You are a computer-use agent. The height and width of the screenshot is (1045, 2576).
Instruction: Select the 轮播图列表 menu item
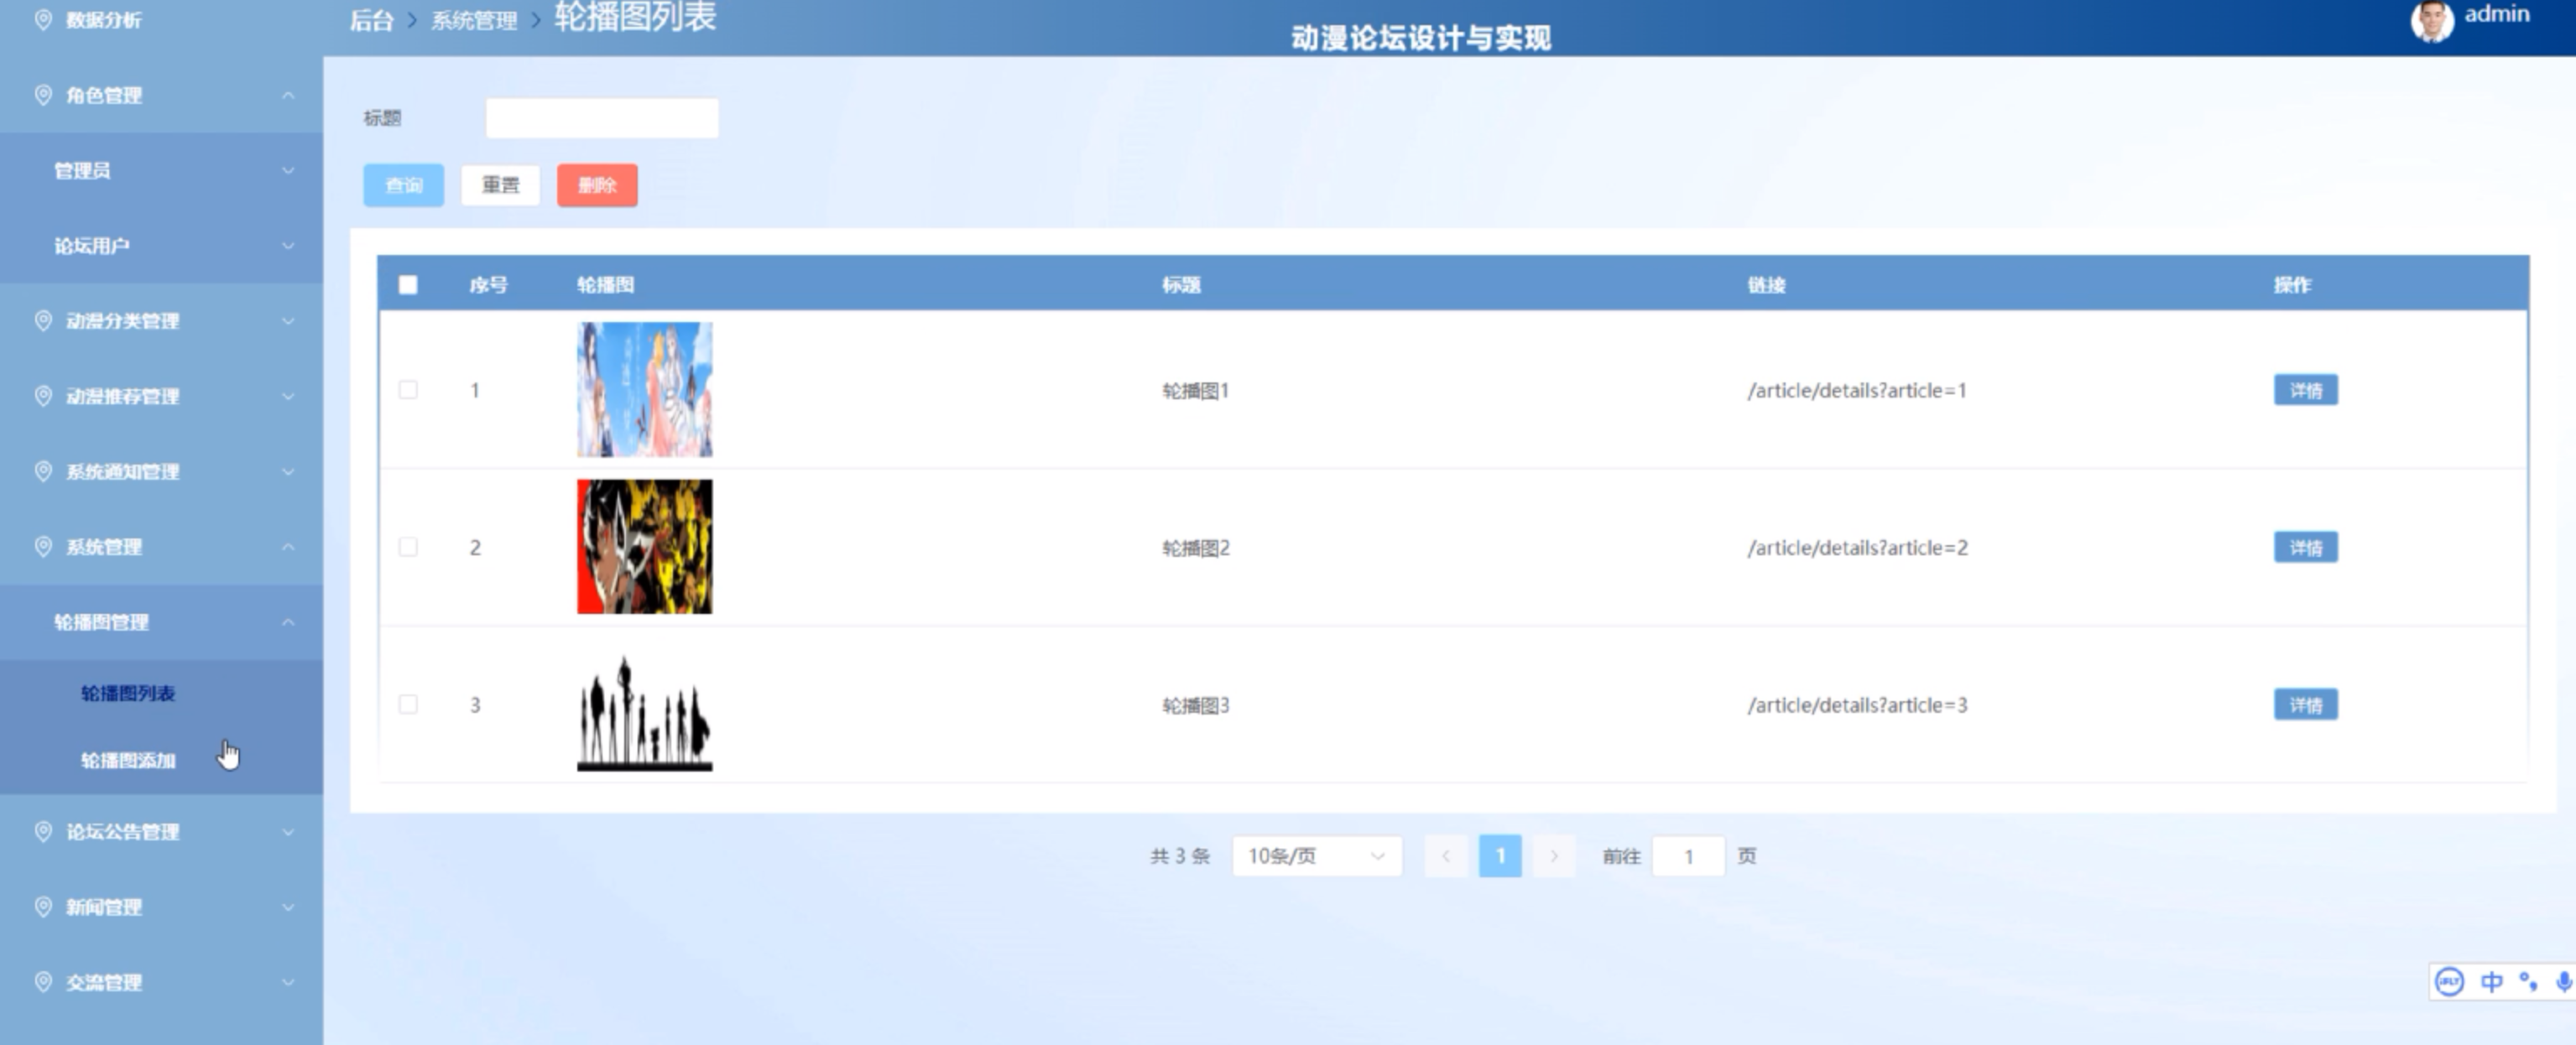coord(128,694)
